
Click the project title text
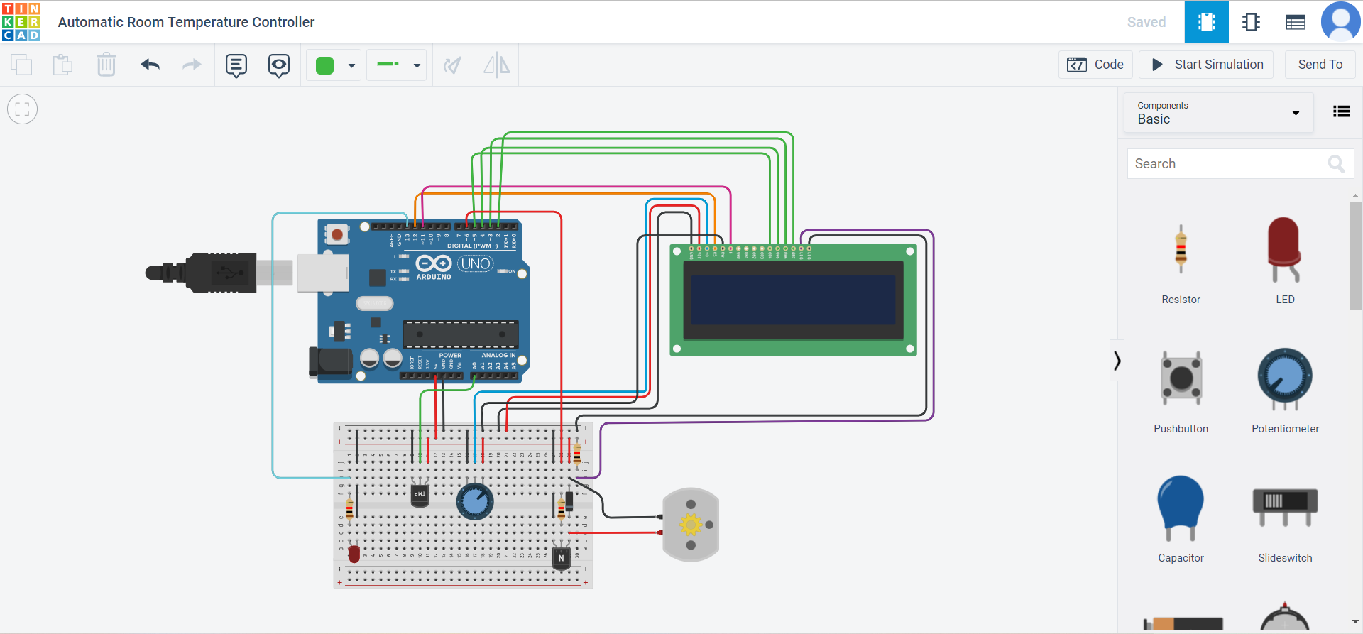[x=186, y=22]
